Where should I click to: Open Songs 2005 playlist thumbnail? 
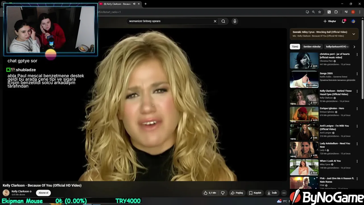304,79
